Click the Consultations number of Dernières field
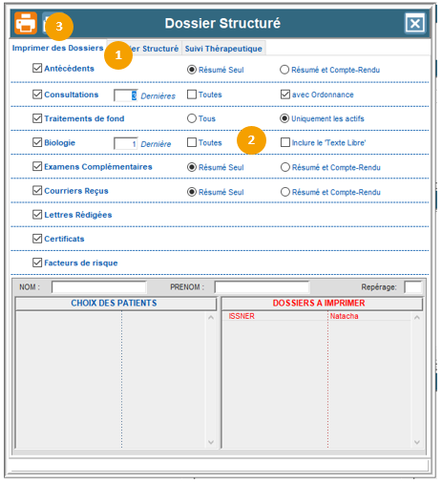442x484 pixels. coord(126,95)
